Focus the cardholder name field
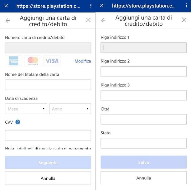The width and height of the screenshot is (191, 190). (x=48, y=85)
